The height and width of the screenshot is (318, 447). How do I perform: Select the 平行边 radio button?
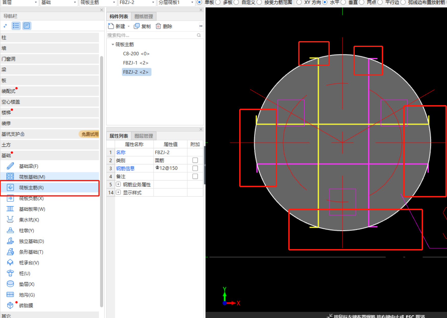[380, 2]
